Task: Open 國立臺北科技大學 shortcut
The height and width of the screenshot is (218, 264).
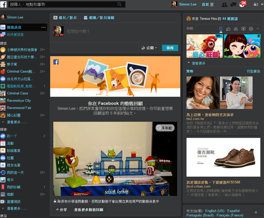Action: coord(23,57)
